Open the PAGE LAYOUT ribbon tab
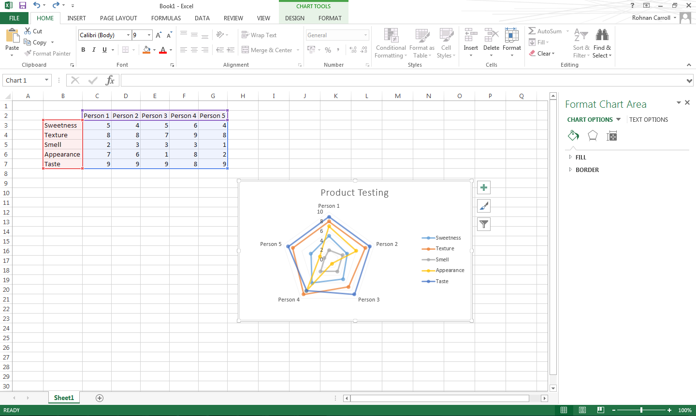The image size is (696, 416). click(x=118, y=18)
